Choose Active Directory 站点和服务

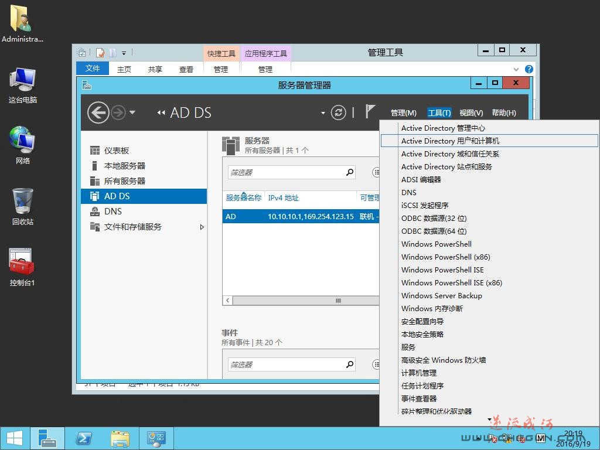(x=489, y=166)
